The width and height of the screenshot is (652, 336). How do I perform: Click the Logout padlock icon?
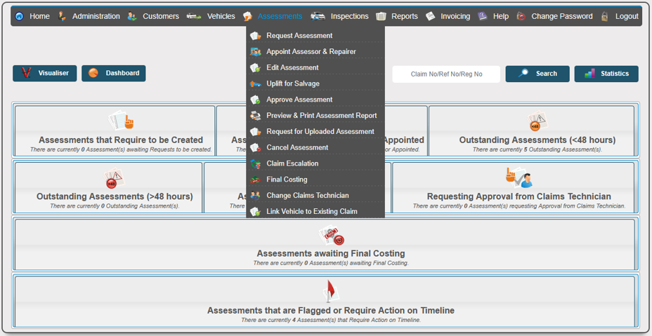coord(605,16)
